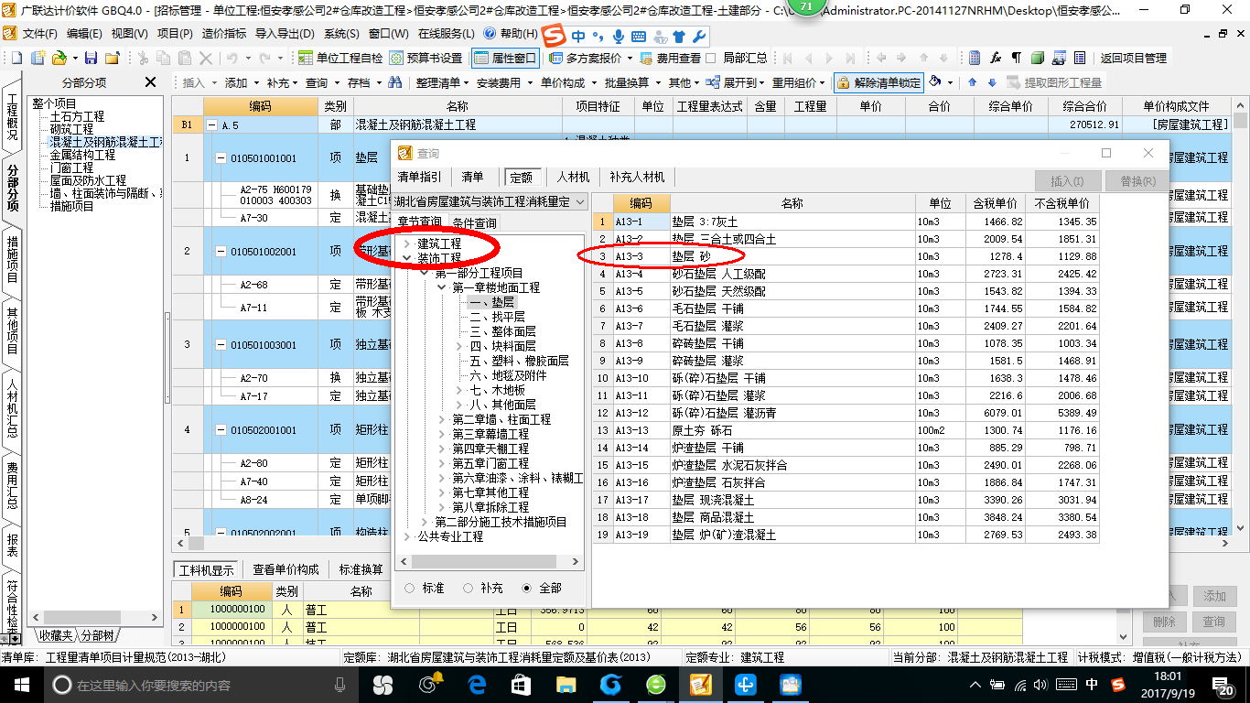
Task: Collapse row 010501001001 in main table
Action: pyautogui.click(x=220, y=158)
